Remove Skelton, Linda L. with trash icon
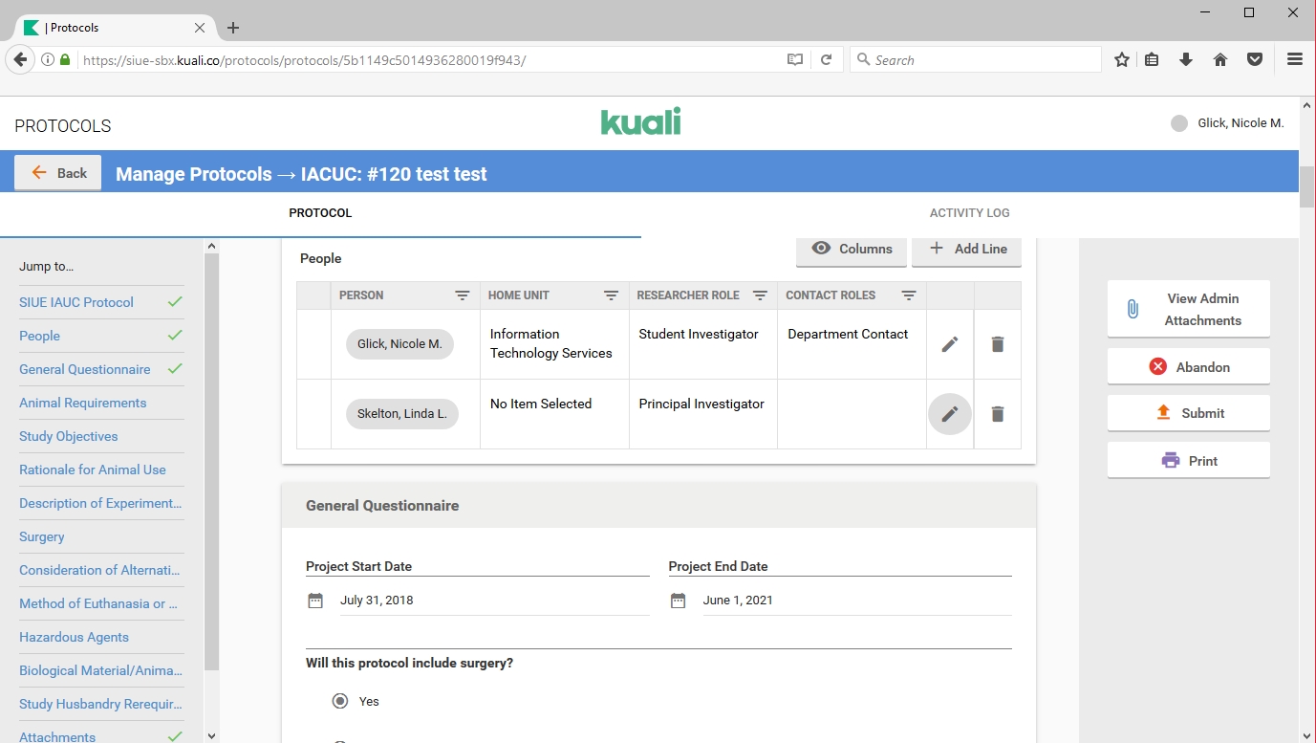This screenshot has height=743, width=1316. tap(997, 414)
